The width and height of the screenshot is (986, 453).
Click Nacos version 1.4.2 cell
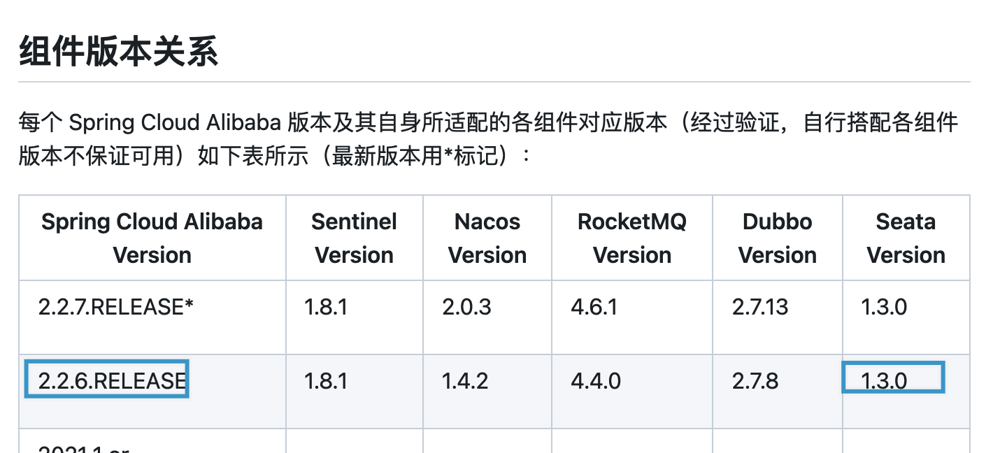tap(465, 381)
